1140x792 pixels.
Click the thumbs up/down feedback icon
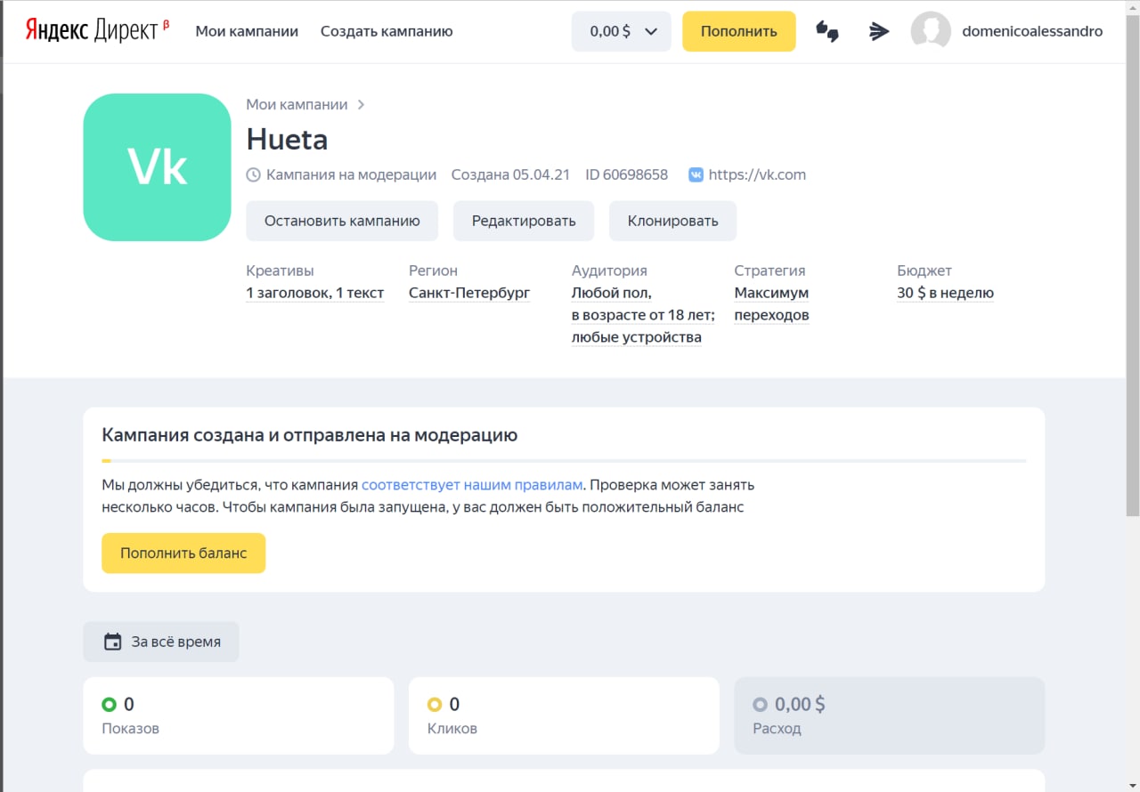point(827,32)
